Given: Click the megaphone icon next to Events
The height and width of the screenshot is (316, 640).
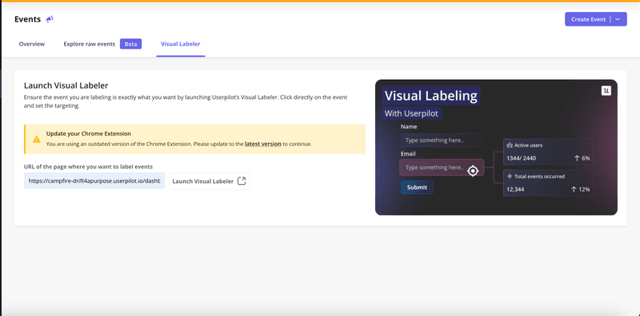Looking at the screenshot, I should tap(50, 19).
